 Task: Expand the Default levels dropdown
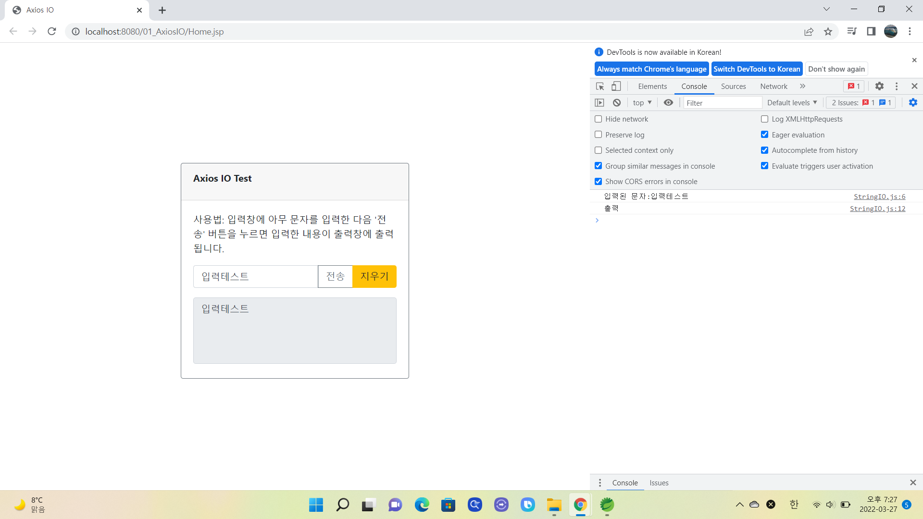click(x=792, y=103)
